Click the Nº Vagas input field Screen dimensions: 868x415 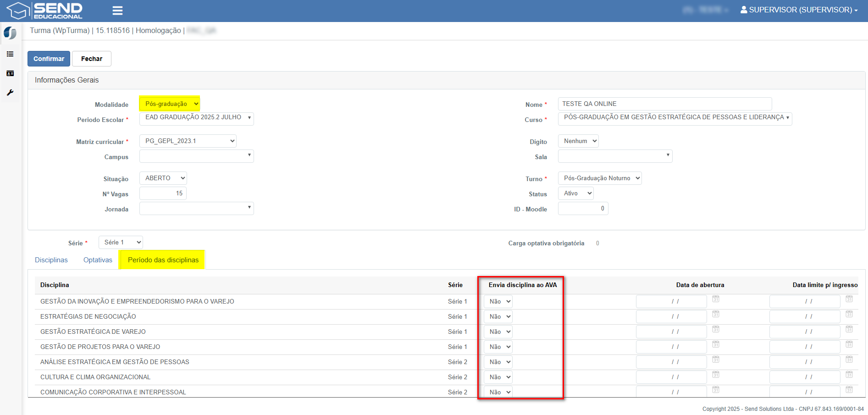(163, 193)
